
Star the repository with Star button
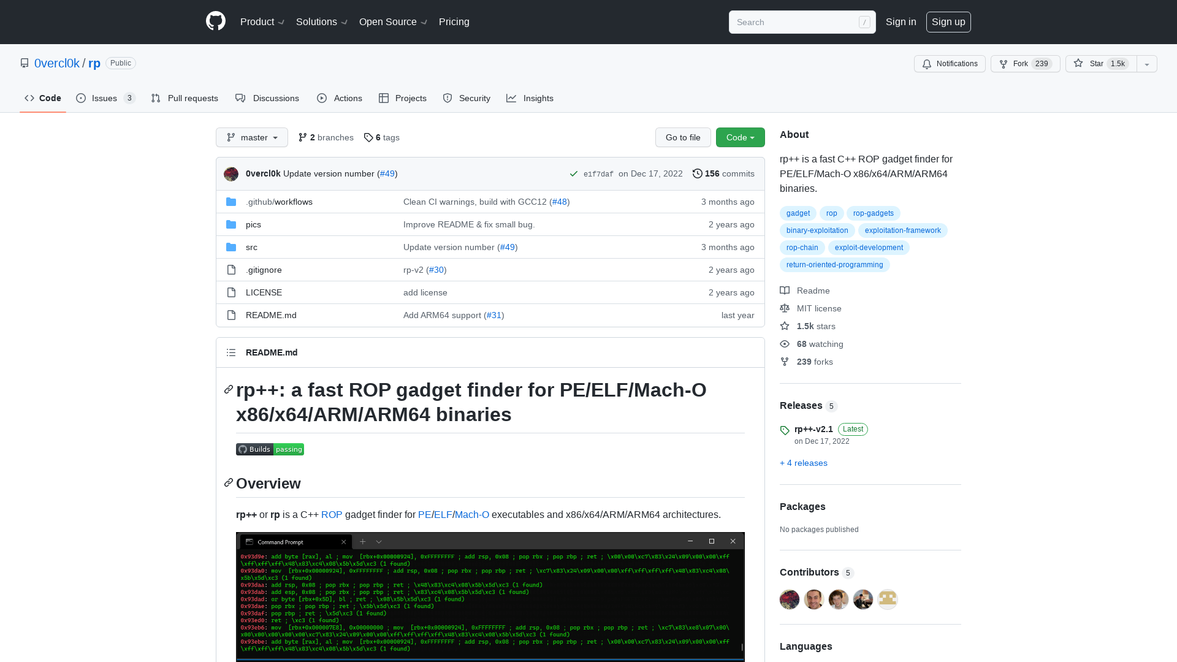coord(1101,64)
